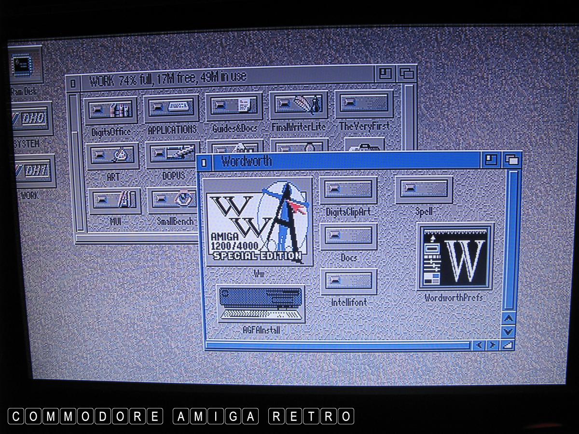Screen dimensions: 579x434
Task: Launch the AGFAInstall program icon
Action: 261,304
